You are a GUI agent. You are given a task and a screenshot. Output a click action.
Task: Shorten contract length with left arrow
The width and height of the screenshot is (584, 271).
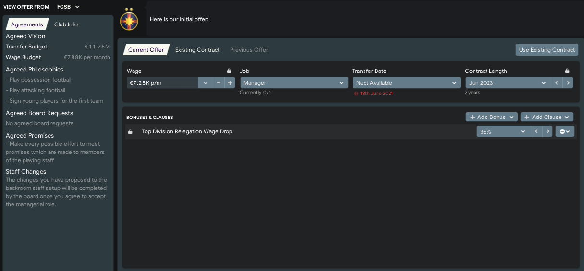556,83
